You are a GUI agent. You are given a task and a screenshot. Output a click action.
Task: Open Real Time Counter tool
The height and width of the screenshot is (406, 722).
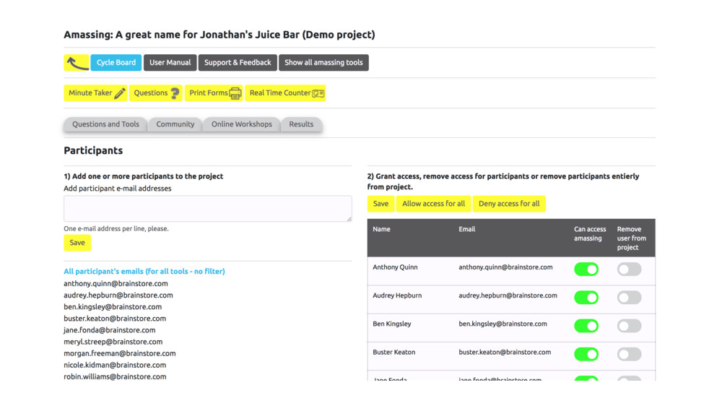pos(286,93)
